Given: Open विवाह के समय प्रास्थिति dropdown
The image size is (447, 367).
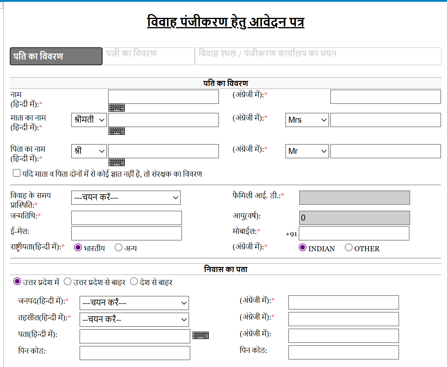Looking at the screenshot, I should 126,197.
